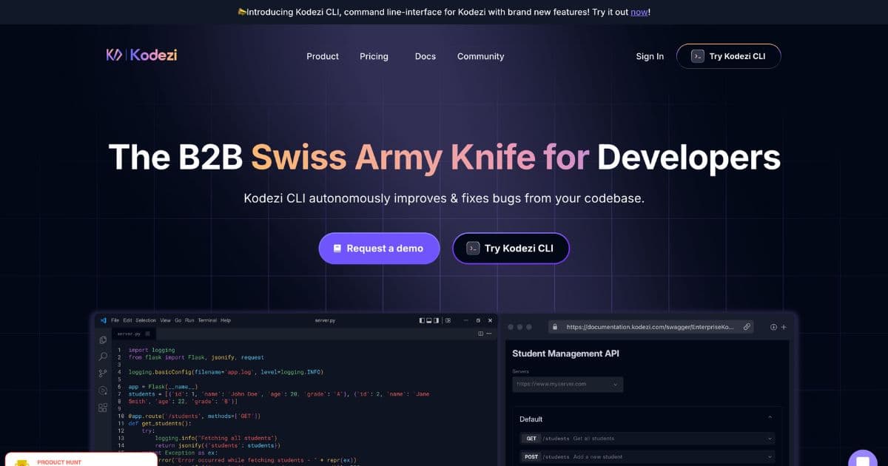Click Request a demo button
This screenshot has width=888, height=466.
click(379, 249)
